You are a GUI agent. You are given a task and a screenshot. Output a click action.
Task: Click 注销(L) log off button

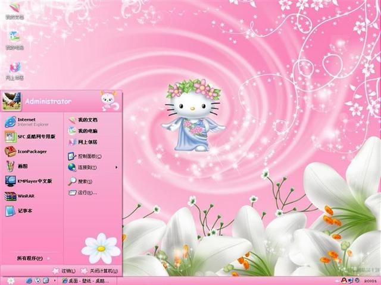(x=64, y=271)
